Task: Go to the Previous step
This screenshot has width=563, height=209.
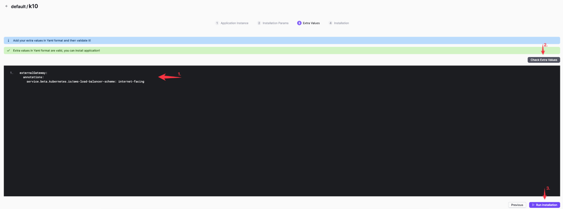Action: click(x=517, y=205)
